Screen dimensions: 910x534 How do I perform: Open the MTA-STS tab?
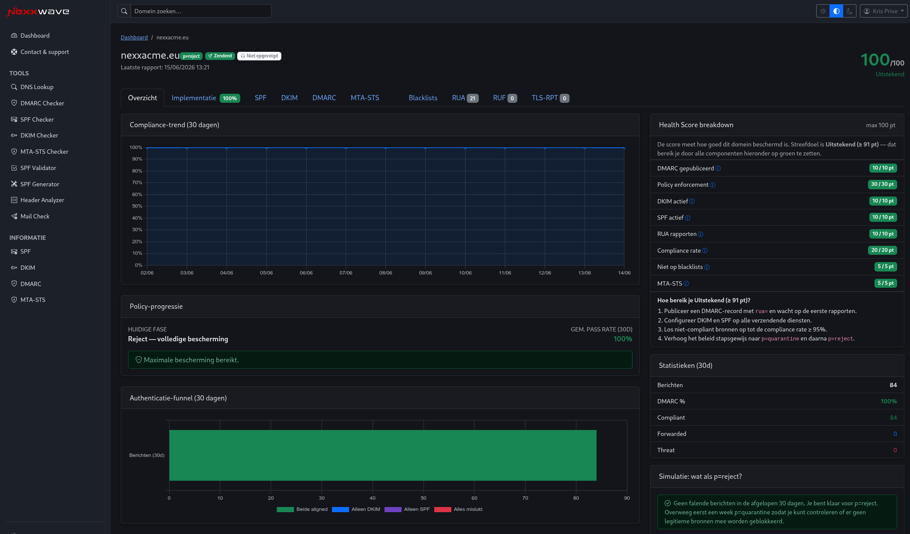pos(365,98)
